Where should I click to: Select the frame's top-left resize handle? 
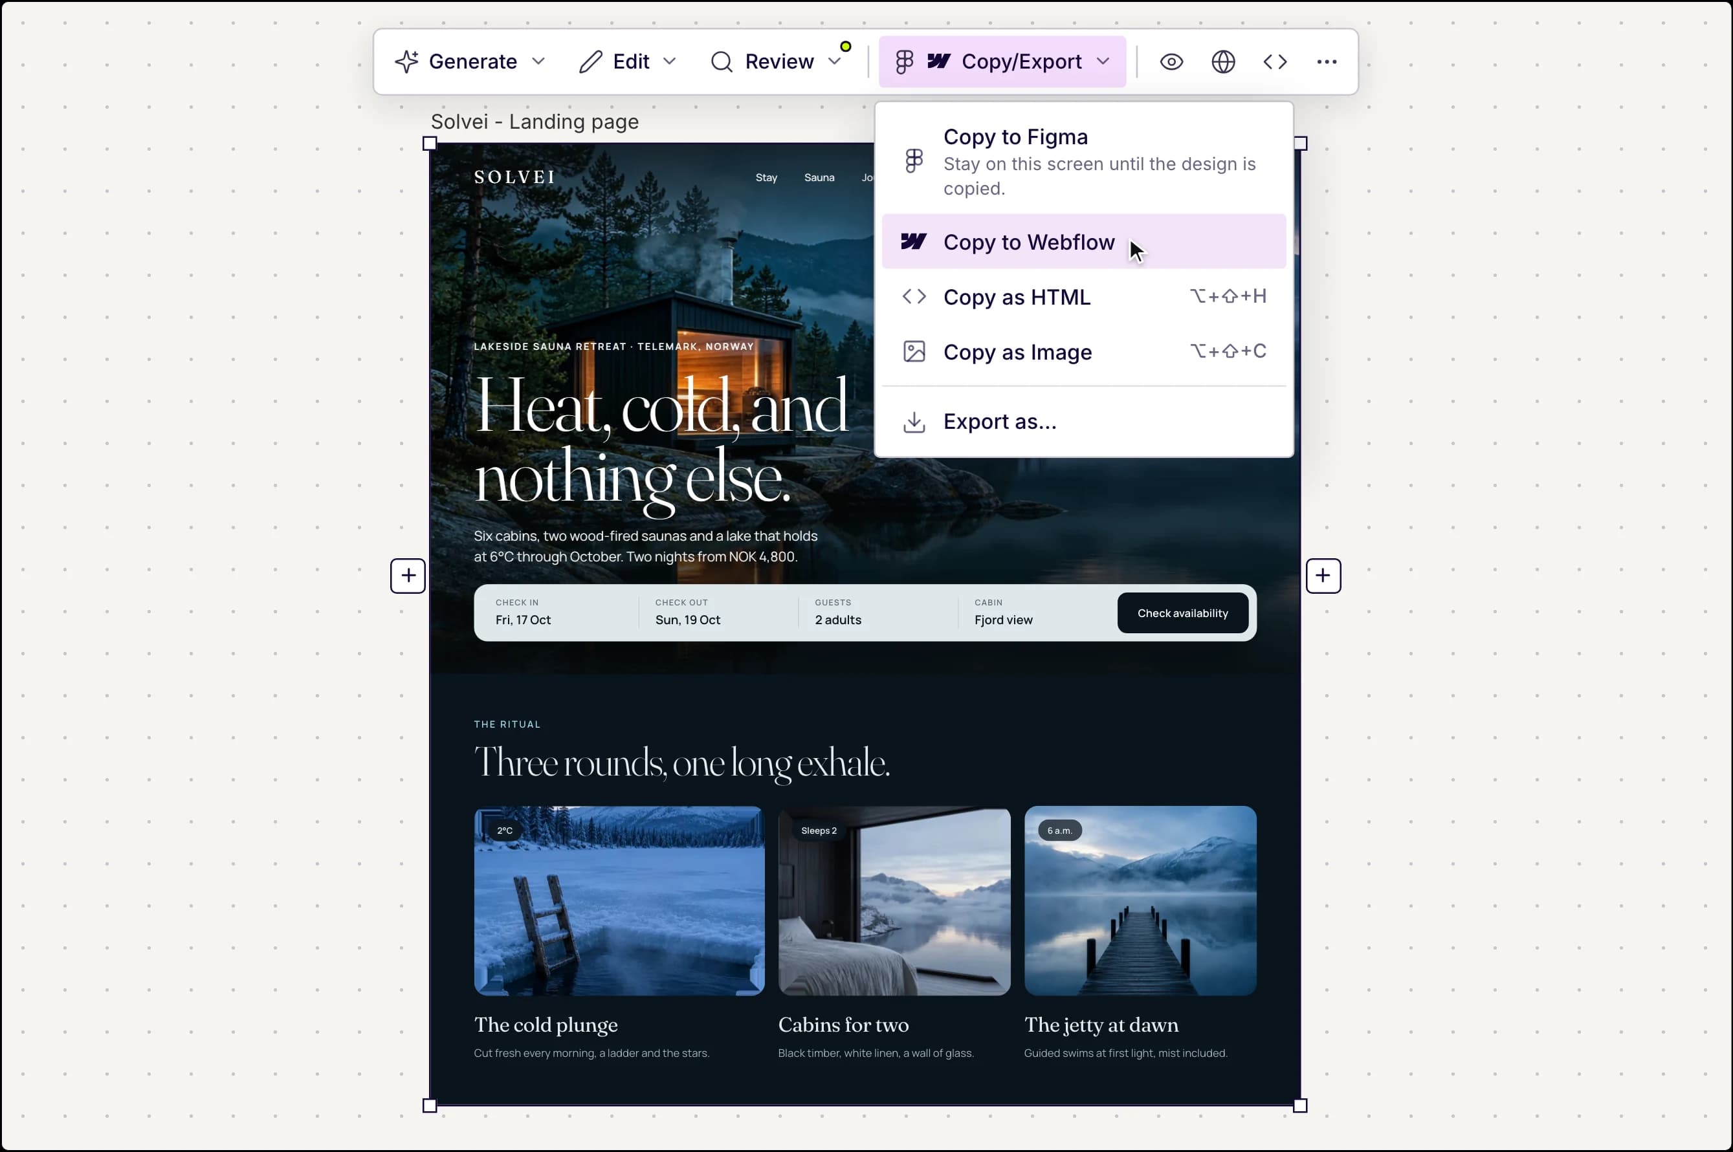430,143
